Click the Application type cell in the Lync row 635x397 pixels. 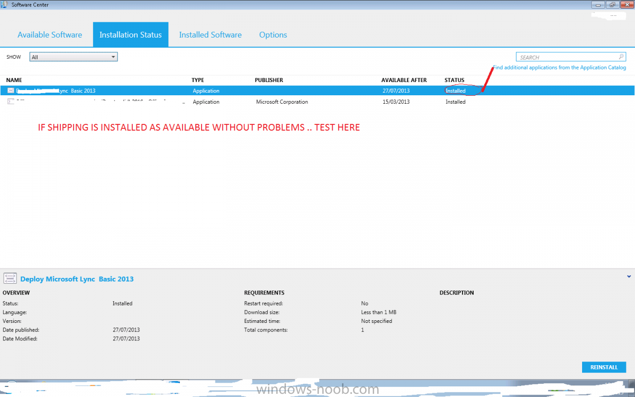click(206, 91)
